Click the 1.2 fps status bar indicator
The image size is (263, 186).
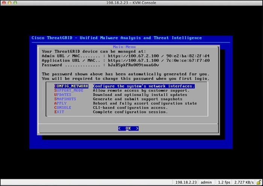224,182
